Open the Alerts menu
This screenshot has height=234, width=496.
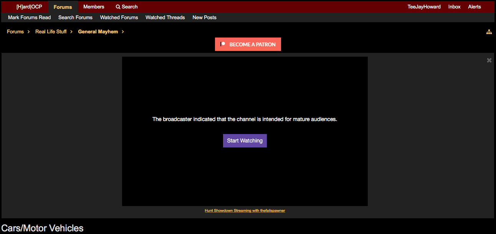click(474, 7)
